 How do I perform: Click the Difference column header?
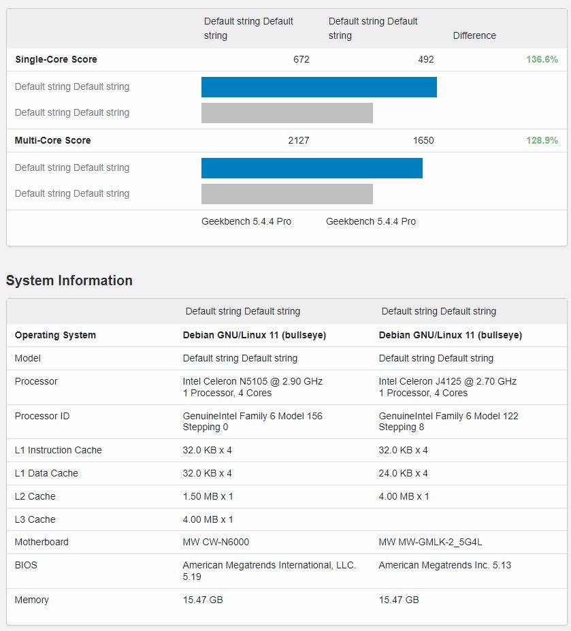click(x=474, y=35)
